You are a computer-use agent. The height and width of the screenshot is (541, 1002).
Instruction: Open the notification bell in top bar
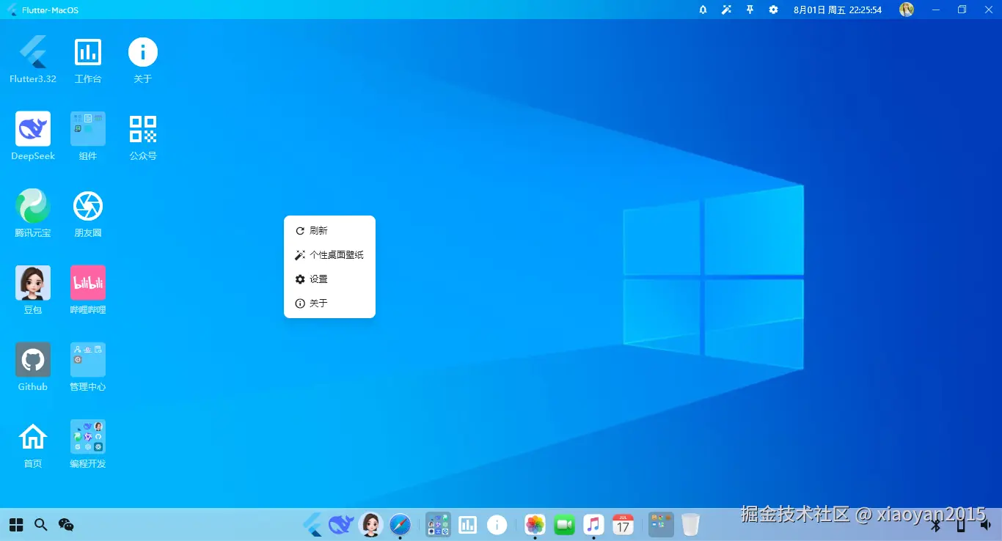pos(703,10)
